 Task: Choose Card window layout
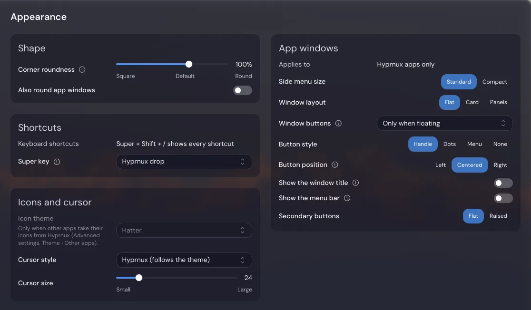click(472, 102)
